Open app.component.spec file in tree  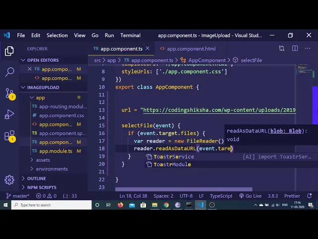pyautogui.click(x=63, y=133)
